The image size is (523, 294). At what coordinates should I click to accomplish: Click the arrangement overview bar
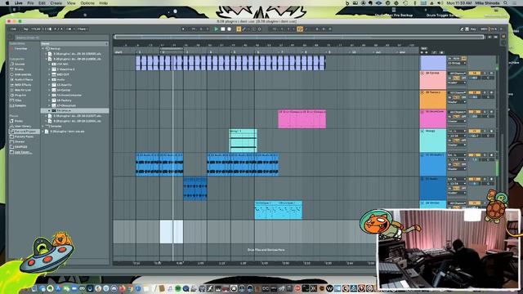299,37
